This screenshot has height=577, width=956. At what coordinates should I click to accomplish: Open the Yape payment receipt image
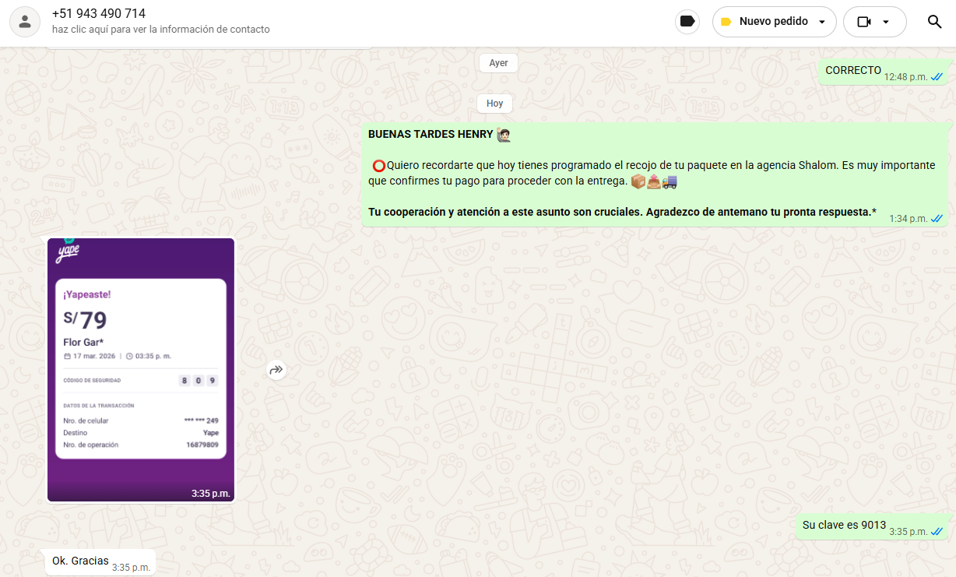[141, 370]
